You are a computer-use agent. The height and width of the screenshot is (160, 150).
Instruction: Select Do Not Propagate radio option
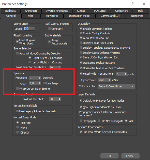(x=99, y=121)
